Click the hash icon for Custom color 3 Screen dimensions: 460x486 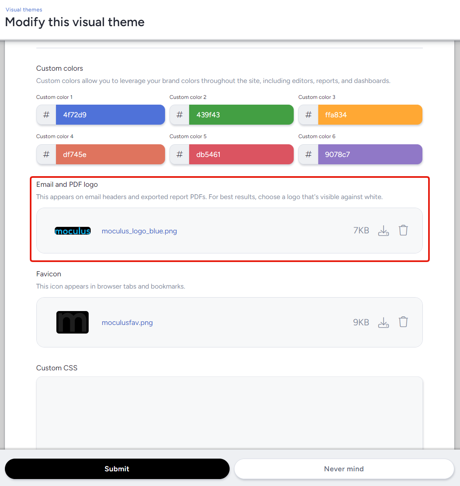[308, 115]
